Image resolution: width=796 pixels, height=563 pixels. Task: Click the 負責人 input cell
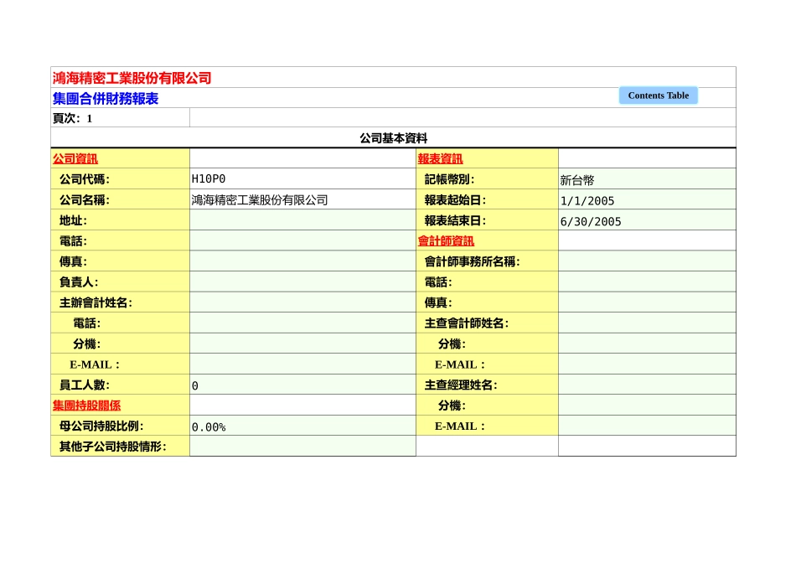coord(302,281)
